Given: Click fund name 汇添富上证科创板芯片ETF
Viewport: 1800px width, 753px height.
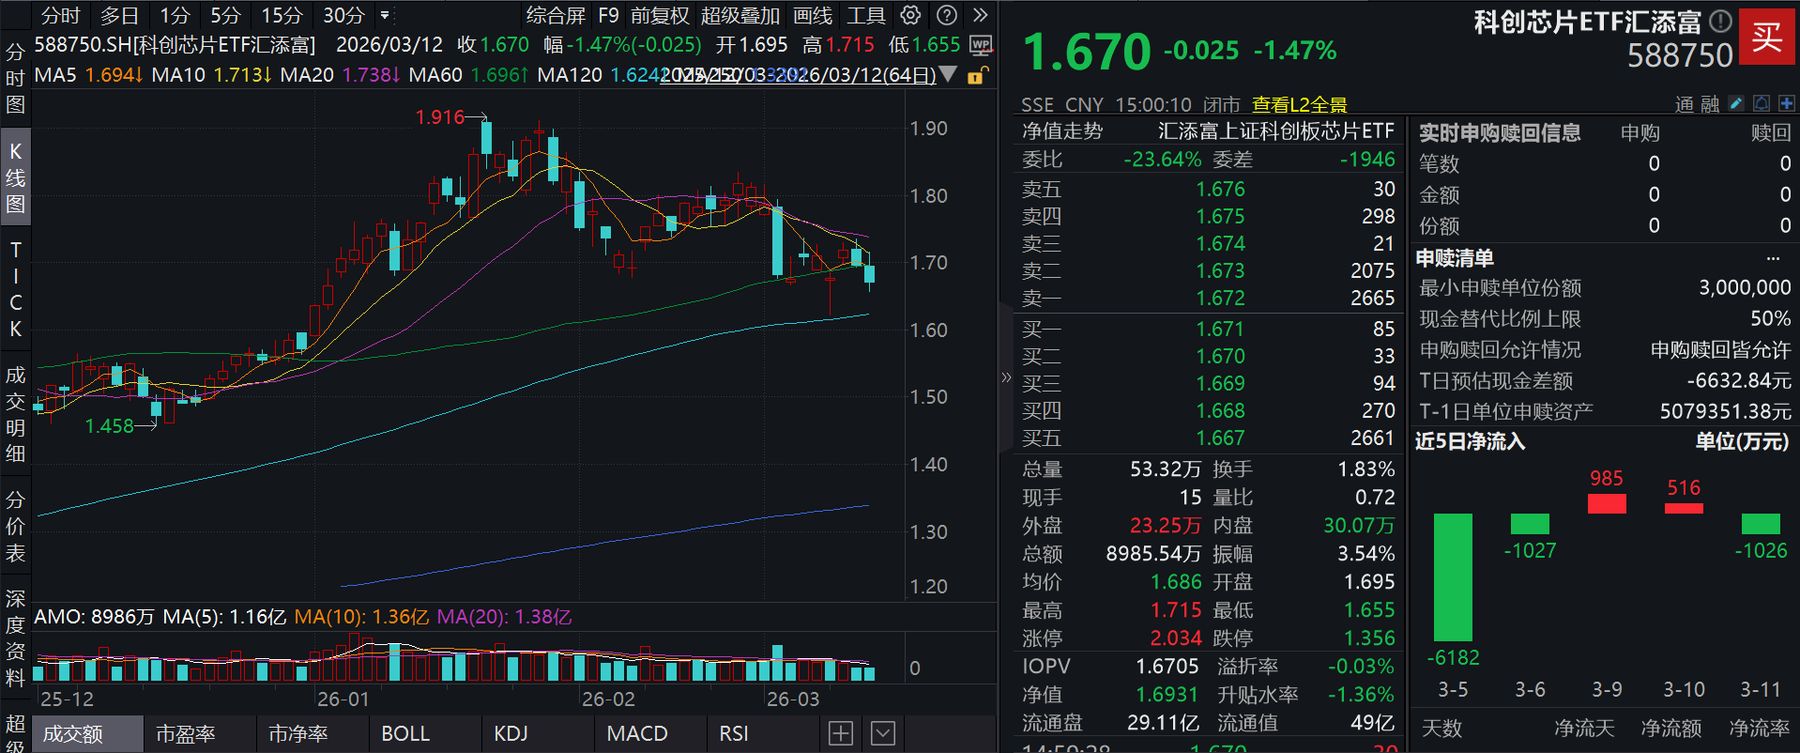Looking at the screenshot, I should click(1276, 131).
